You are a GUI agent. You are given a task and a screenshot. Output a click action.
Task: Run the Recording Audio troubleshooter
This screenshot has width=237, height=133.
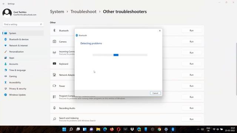(x=191, y=108)
